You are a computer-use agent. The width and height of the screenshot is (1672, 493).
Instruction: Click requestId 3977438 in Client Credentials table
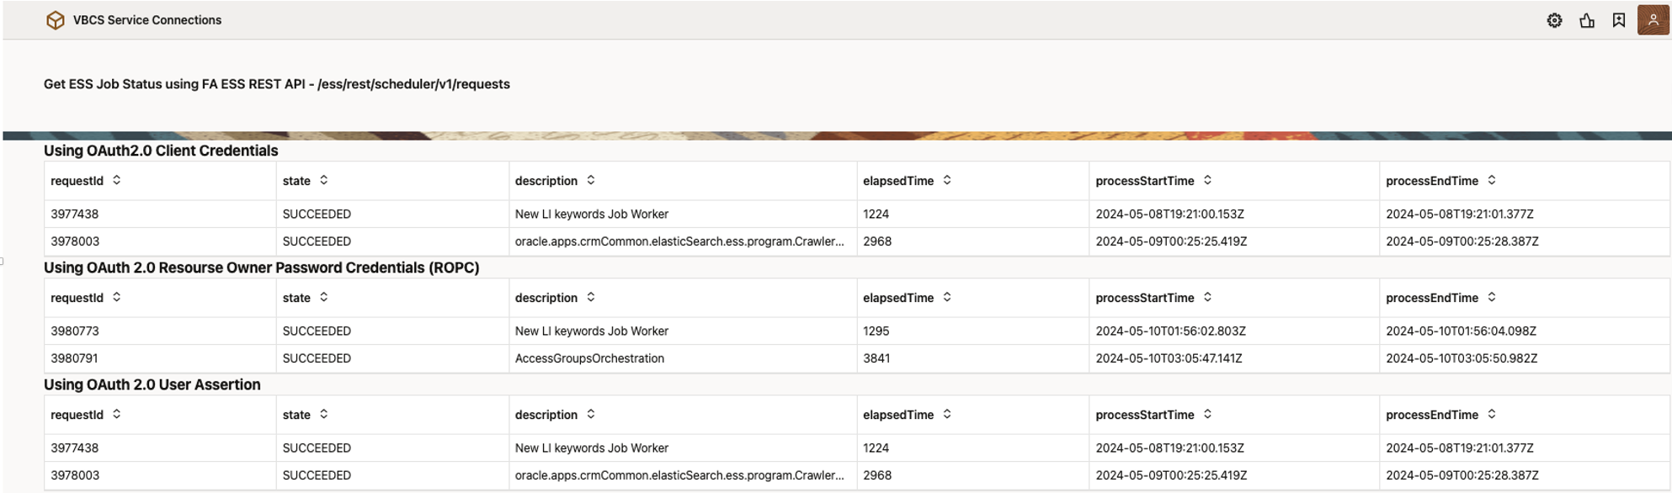(x=75, y=214)
